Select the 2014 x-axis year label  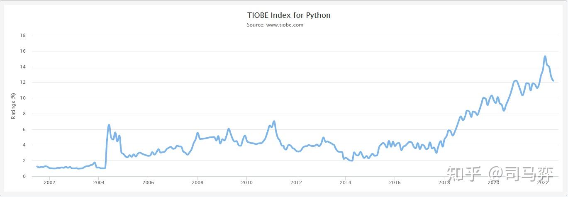pyautogui.click(x=346, y=182)
